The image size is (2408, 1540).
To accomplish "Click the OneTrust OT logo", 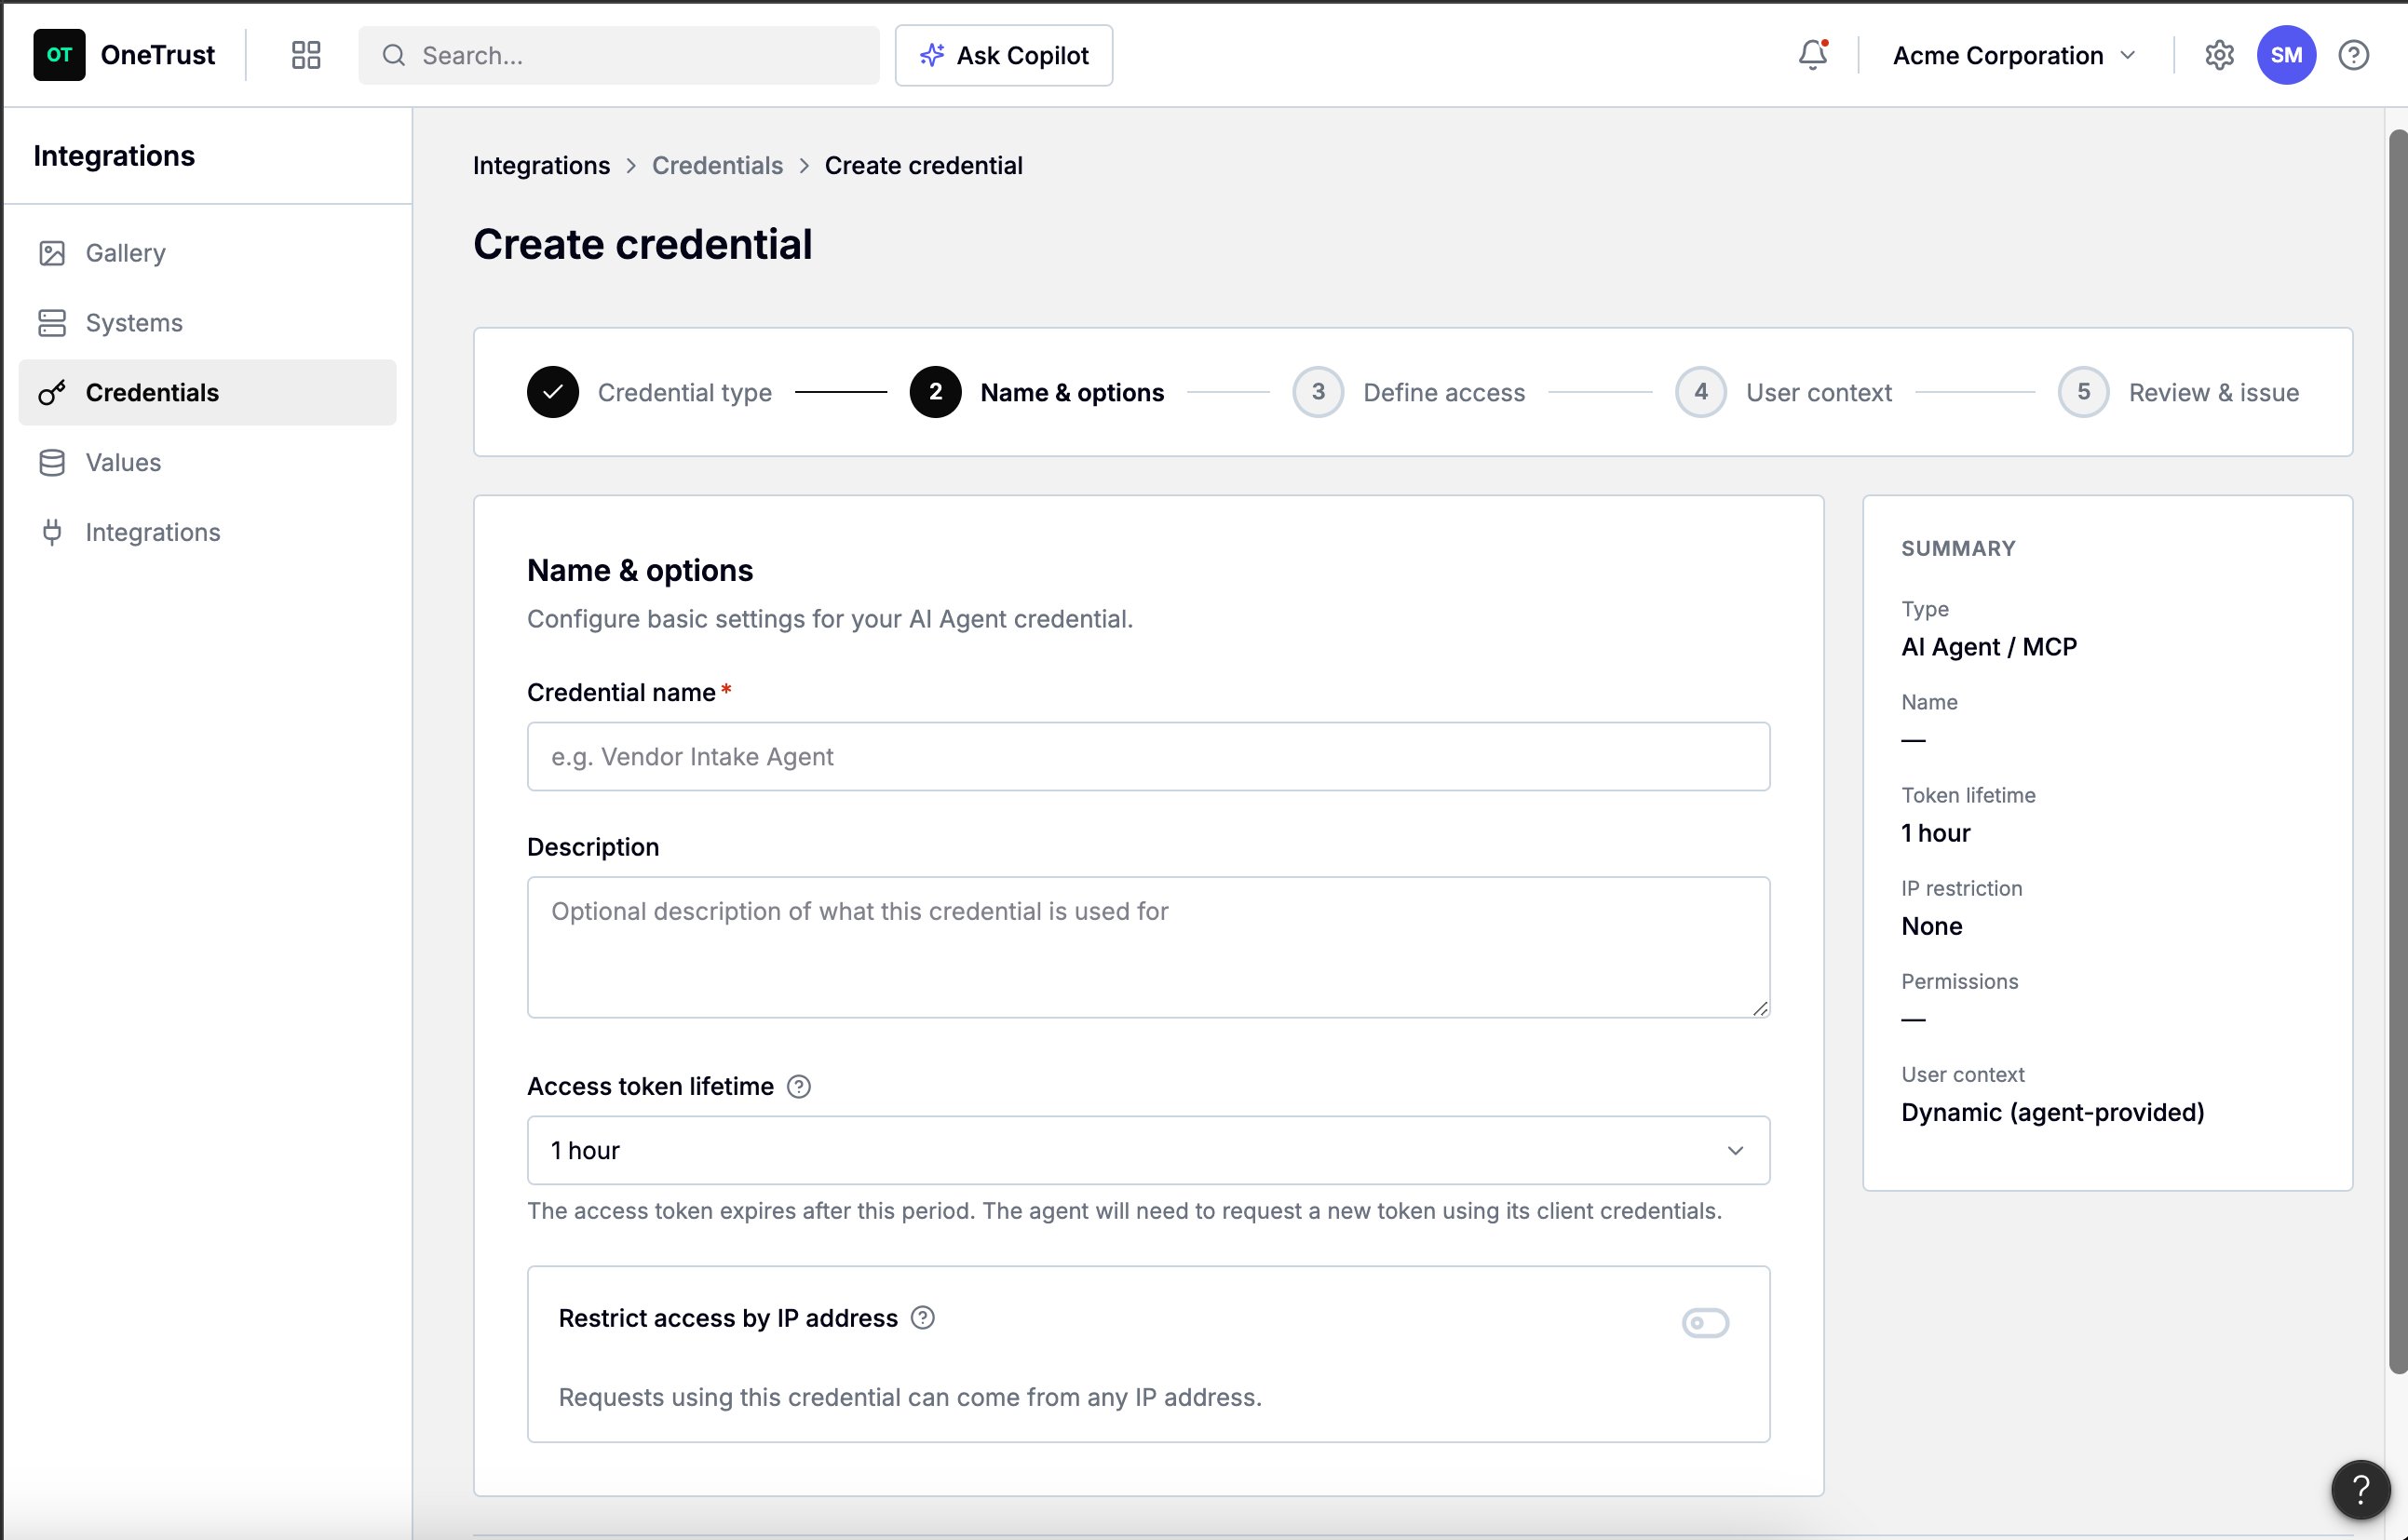I will [x=59, y=55].
